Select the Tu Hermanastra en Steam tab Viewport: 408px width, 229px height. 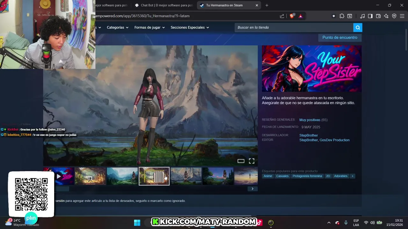click(229, 5)
